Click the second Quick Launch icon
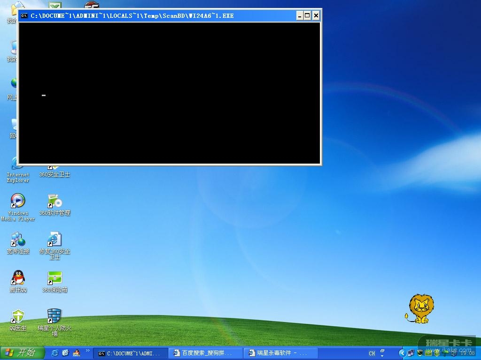Viewport: 481px width, 360px height. [65, 353]
